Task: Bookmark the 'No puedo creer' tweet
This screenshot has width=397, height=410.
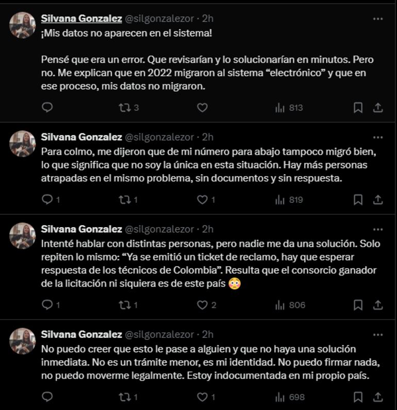Action: [358, 397]
